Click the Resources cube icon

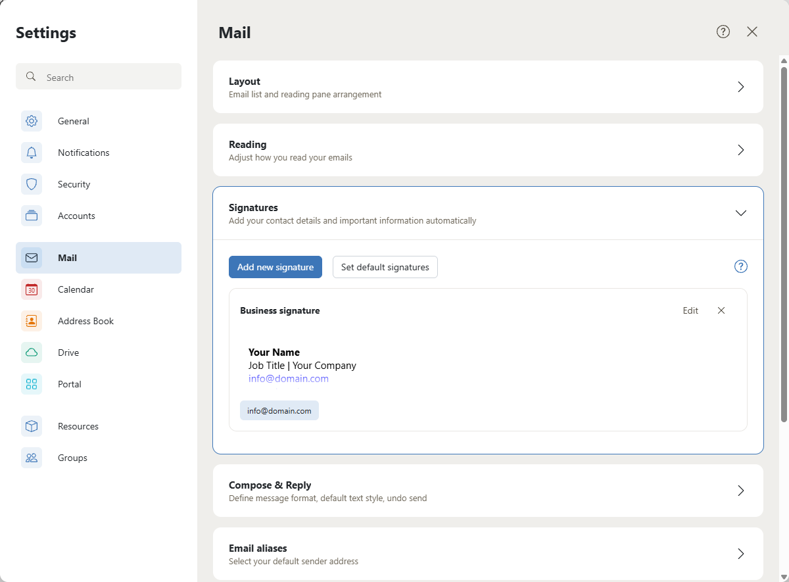coord(32,426)
